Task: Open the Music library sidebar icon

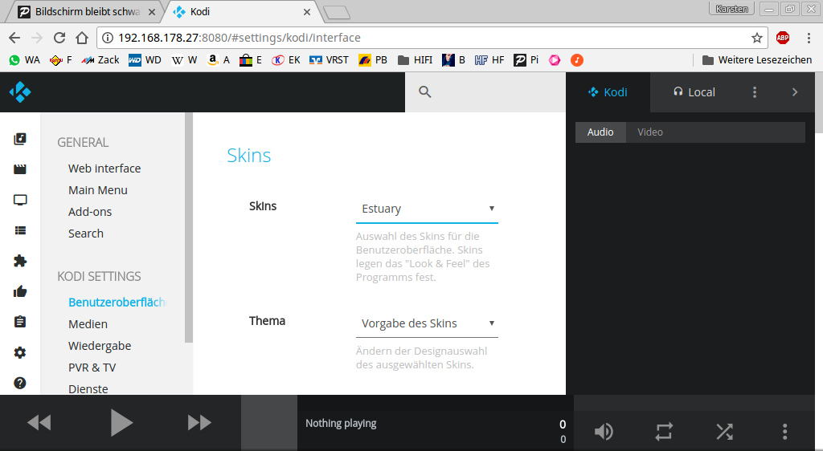Action: click(x=20, y=139)
